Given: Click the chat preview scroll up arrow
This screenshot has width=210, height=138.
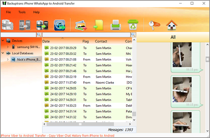Looking at the screenshot, I should click(207, 45).
